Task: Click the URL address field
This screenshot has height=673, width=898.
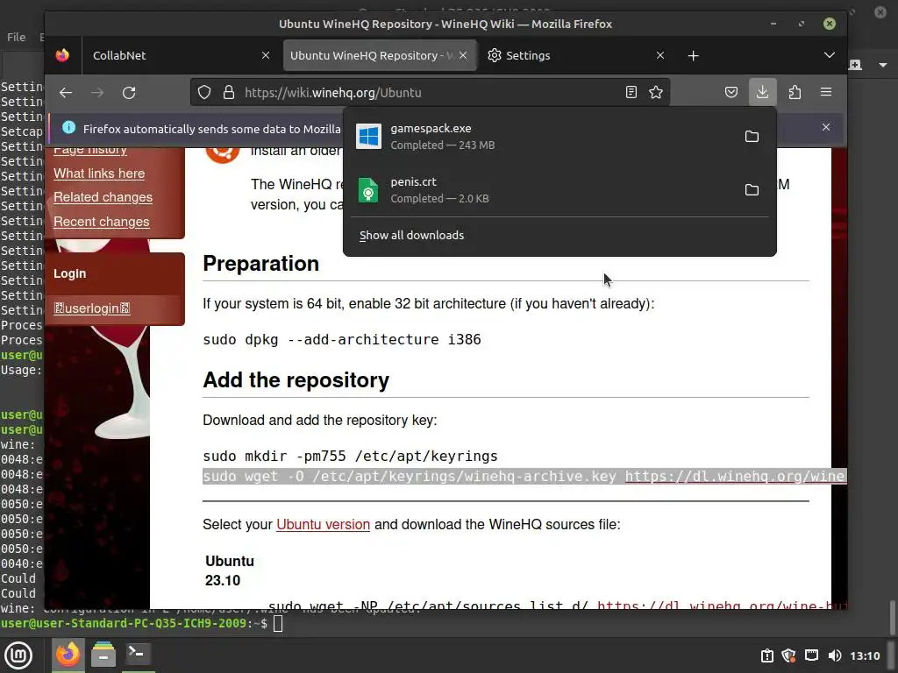Action: (x=430, y=93)
